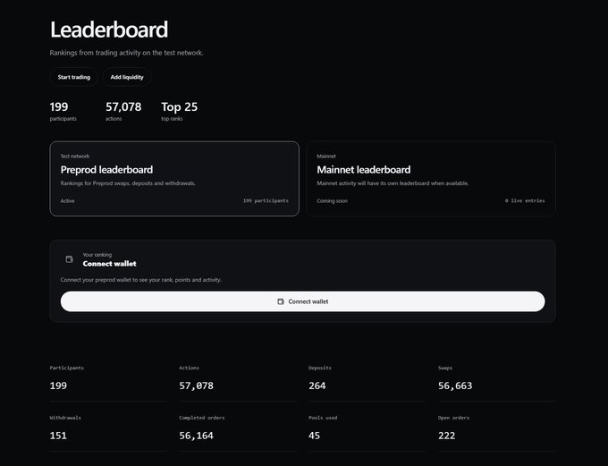Click the 'Top 25' top ranks stat
Screen dimensions: 608x466
pos(179,106)
